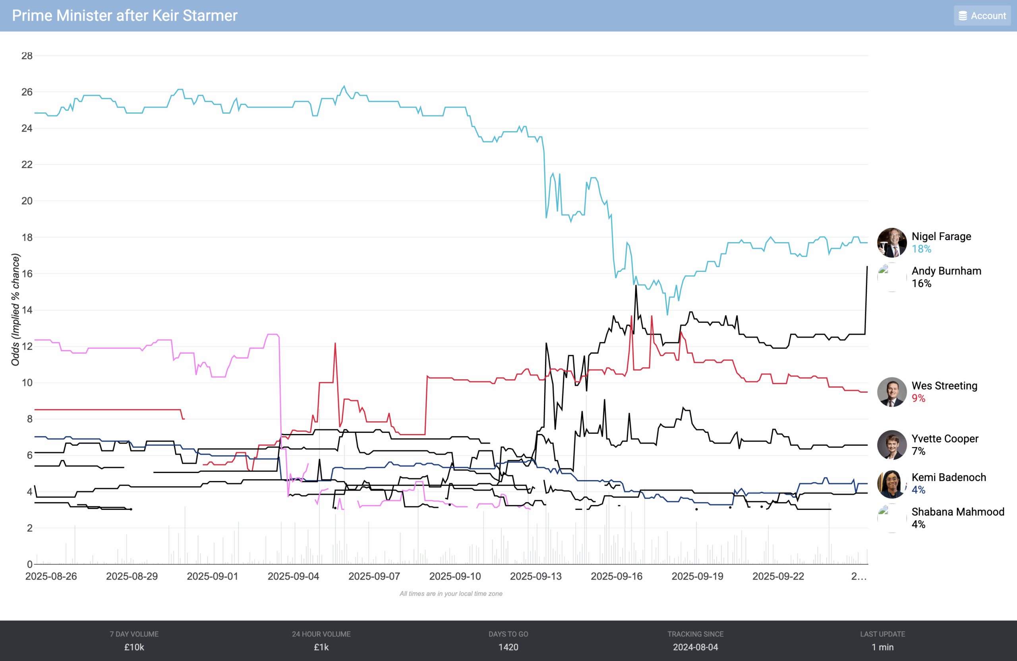The image size is (1017, 661).
Task: Click Nigel Farage's avatar photo
Action: coord(891,242)
